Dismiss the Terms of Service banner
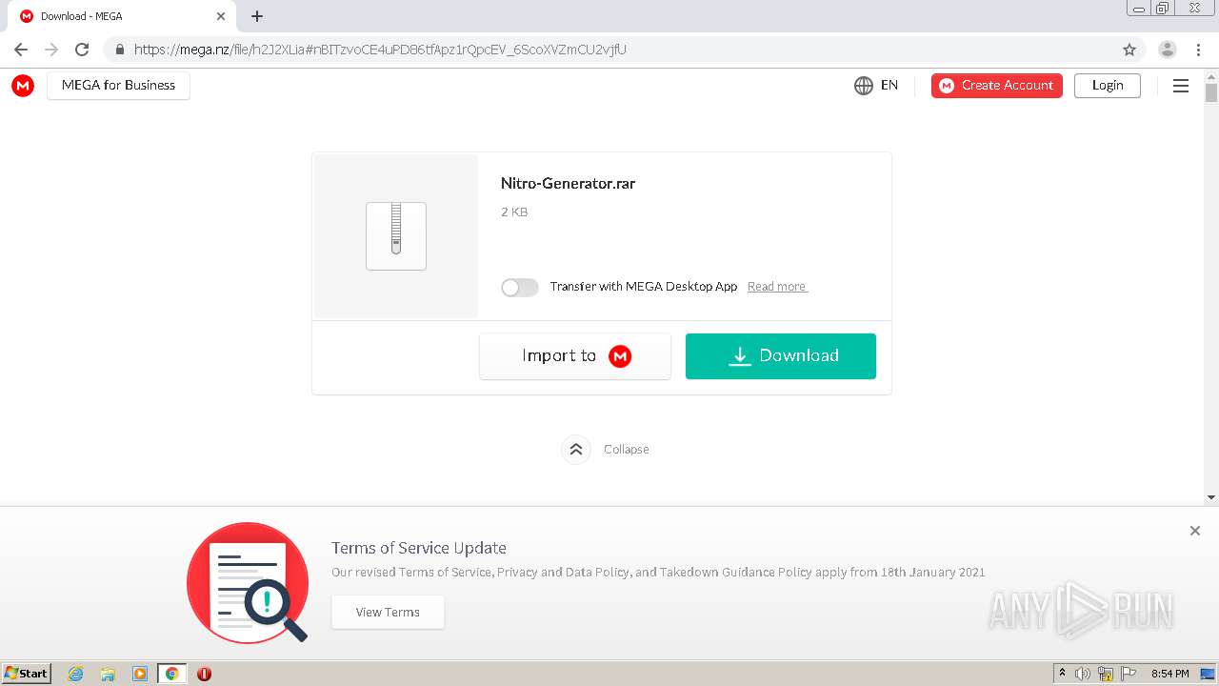Image resolution: width=1219 pixels, height=686 pixels. [x=1195, y=531]
